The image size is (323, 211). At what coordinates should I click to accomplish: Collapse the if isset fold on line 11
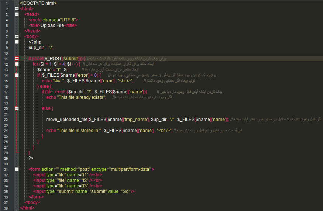(x=17, y=59)
